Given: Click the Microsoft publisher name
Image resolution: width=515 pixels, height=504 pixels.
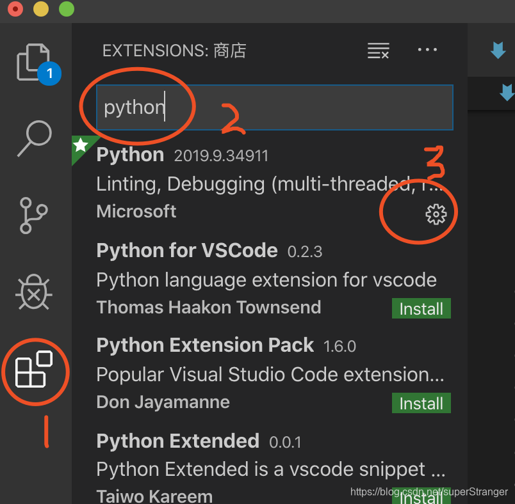Looking at the screenshot, I should tap(136, 212).
